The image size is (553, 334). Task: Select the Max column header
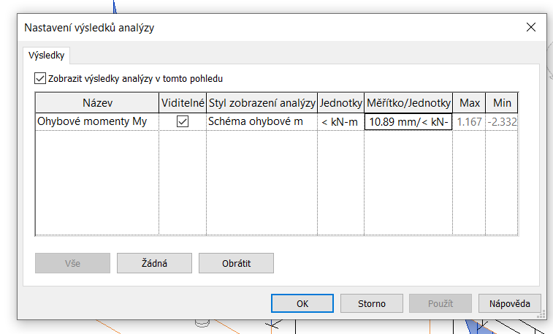[x=469, y=103]
